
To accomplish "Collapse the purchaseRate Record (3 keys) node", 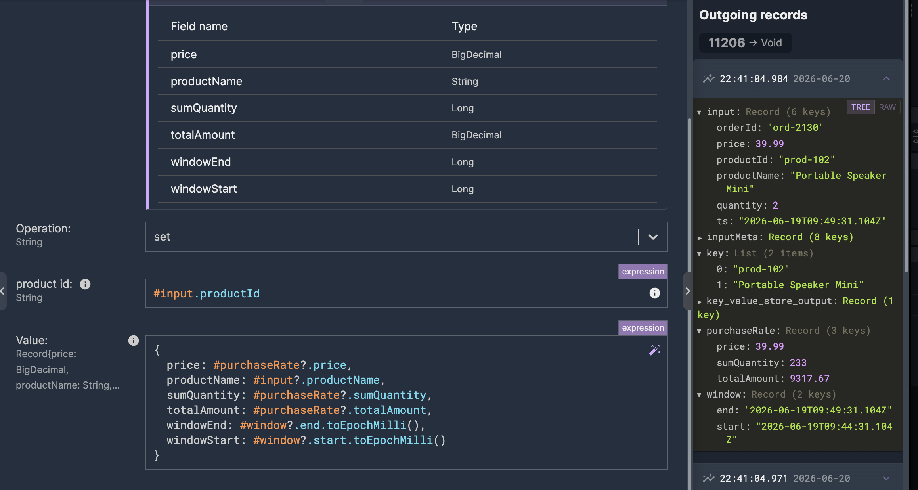I will (x=700, y=331).
